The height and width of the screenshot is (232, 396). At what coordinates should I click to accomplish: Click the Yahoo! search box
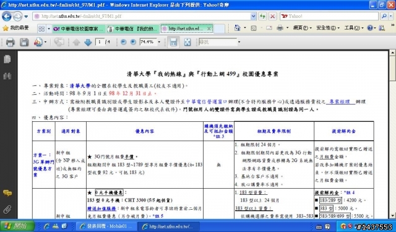click(x=329, y=17)
